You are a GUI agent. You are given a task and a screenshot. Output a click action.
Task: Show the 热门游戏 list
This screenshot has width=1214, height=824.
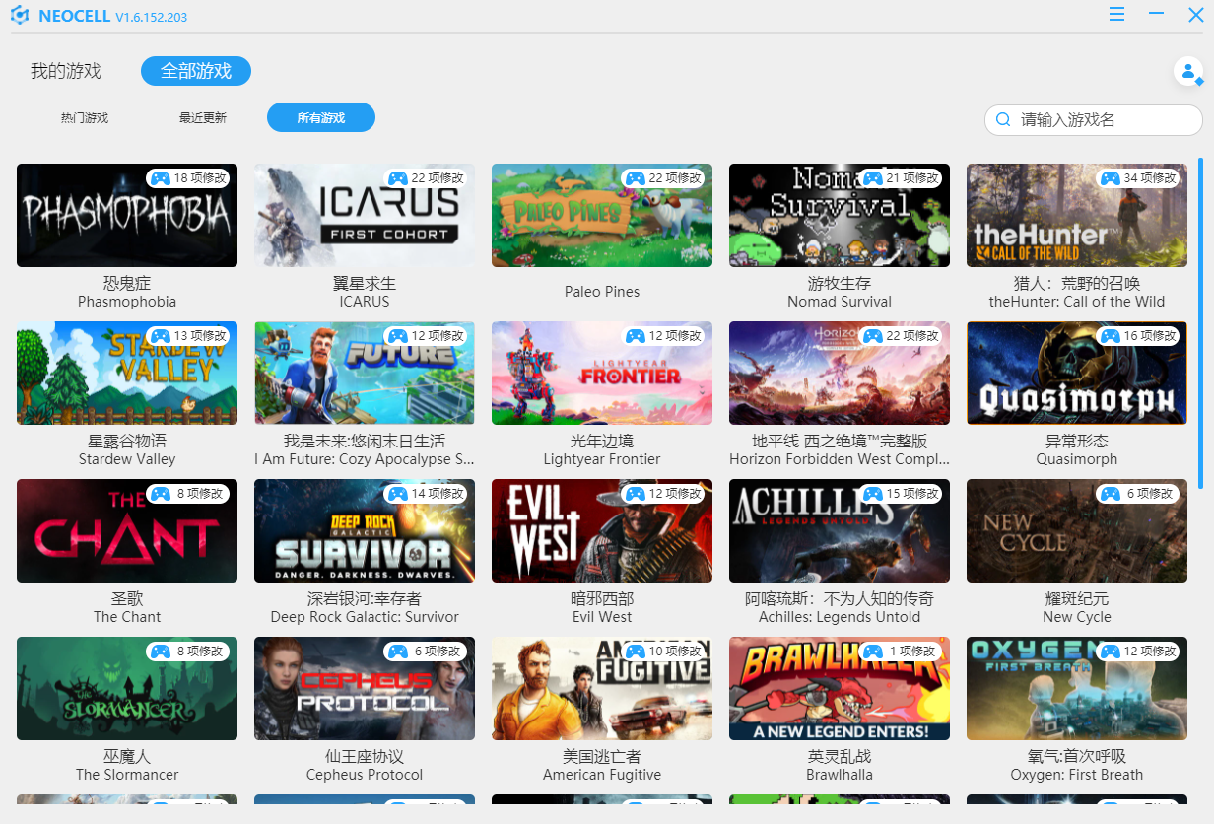[x=85, y=118]
